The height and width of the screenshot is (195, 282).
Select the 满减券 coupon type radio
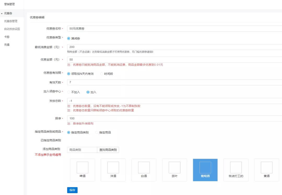[69, 39]
